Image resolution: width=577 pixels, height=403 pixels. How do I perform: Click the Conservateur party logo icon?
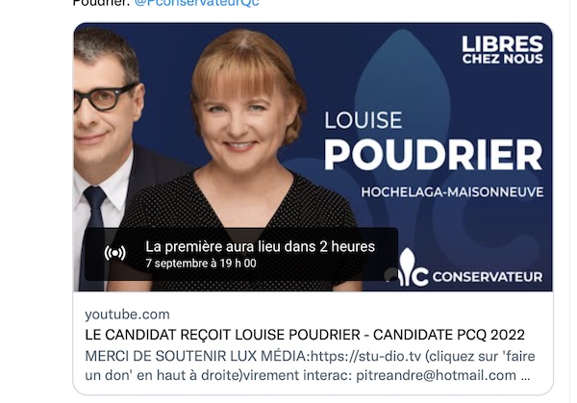click(413, 267)
